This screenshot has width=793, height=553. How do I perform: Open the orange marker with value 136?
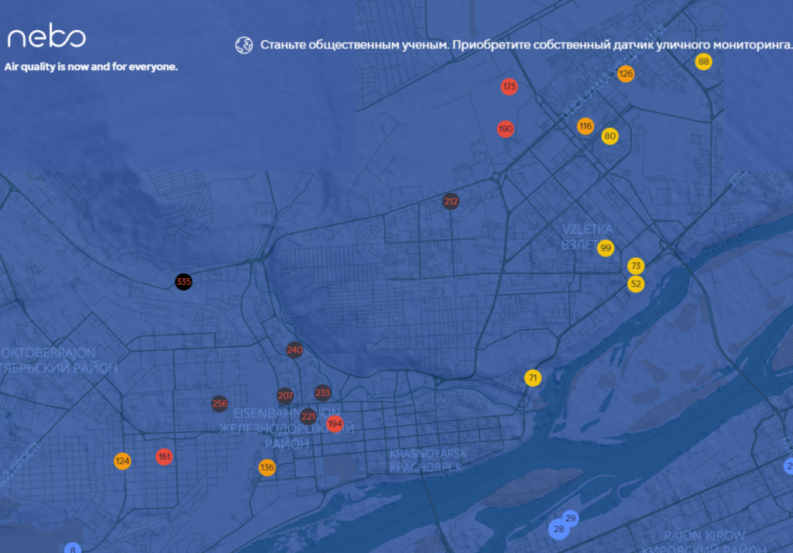267,468
